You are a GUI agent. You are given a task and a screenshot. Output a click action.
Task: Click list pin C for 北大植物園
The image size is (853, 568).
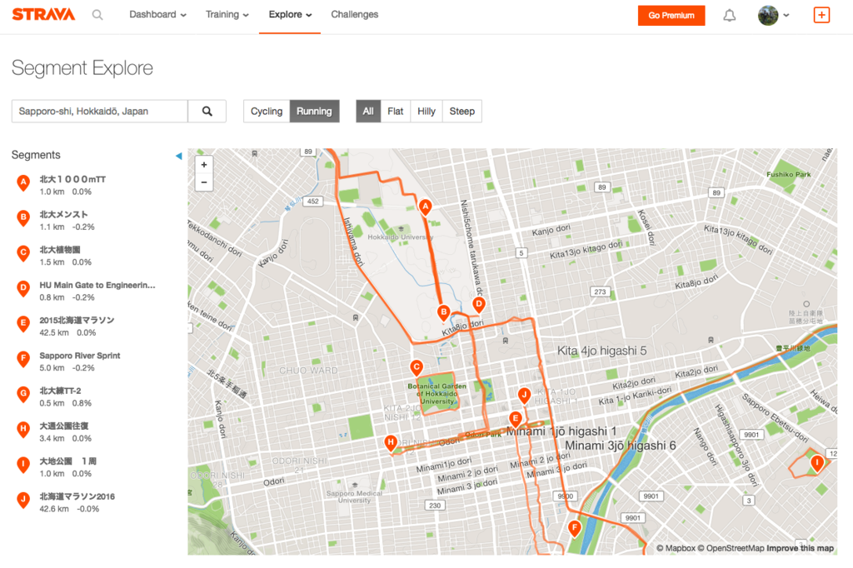pyautogui.click(x=22, y=253)
